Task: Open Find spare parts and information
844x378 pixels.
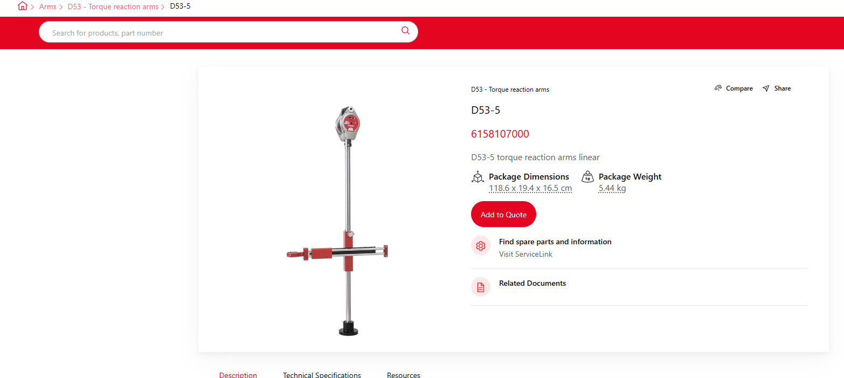Action: pos(555,242)
